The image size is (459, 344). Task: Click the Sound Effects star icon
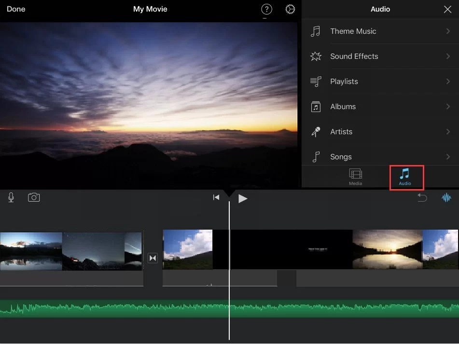pyautogui.click(x=315, y=56)
